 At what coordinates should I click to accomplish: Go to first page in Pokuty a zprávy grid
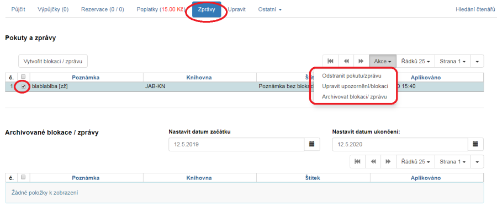[x=331, y=61]
